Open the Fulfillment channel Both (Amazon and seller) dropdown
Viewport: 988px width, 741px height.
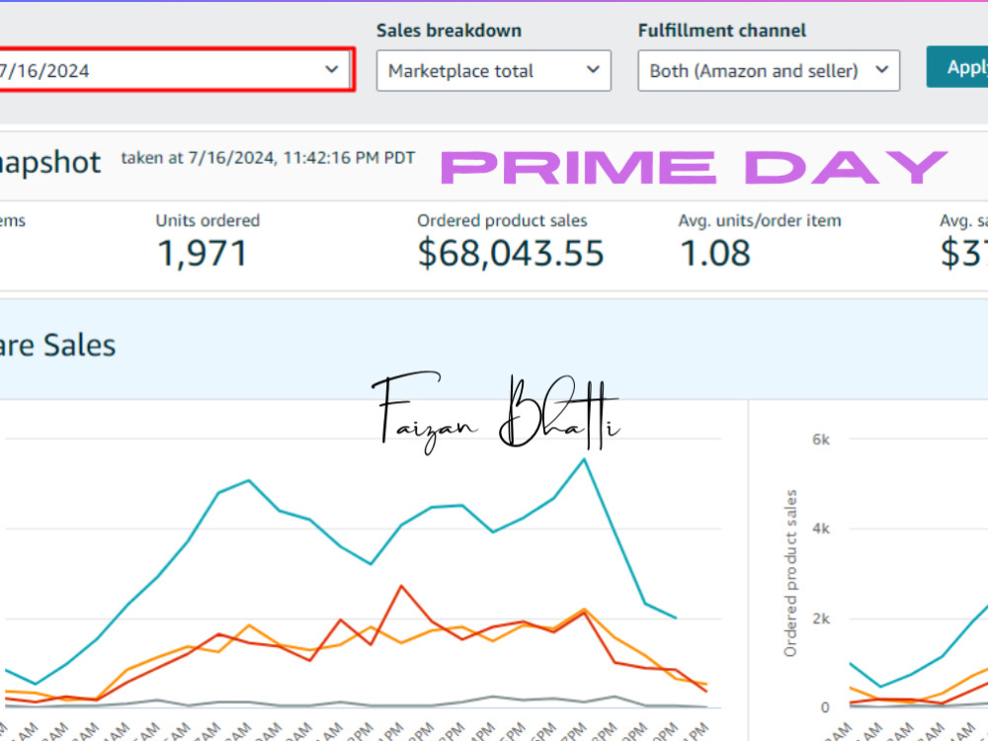pyautogui.click(x=768, y=70)
